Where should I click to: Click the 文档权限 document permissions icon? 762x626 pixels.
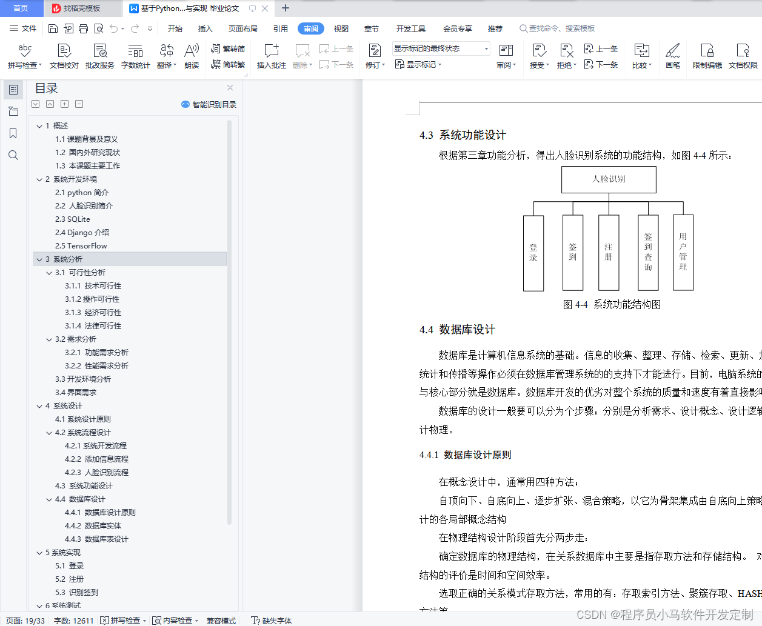pyautogui.click(x=744, y=56)
